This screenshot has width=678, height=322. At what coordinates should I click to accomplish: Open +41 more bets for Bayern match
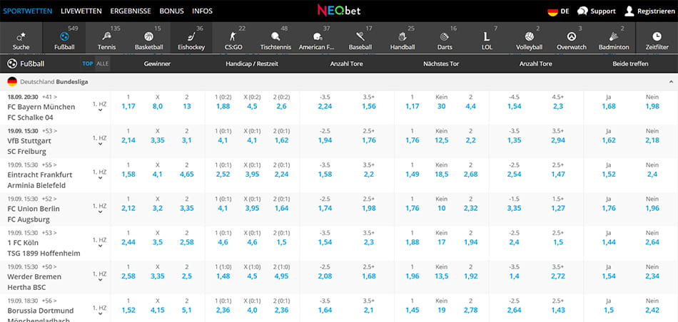tap(50, 97)
